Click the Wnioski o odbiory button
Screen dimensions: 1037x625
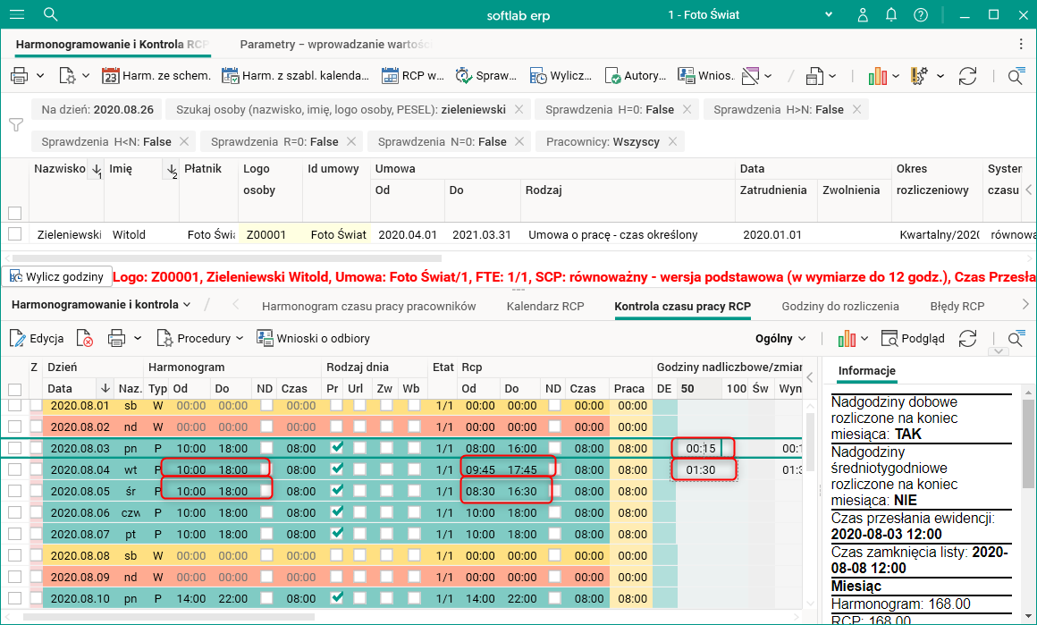[313, 338]
